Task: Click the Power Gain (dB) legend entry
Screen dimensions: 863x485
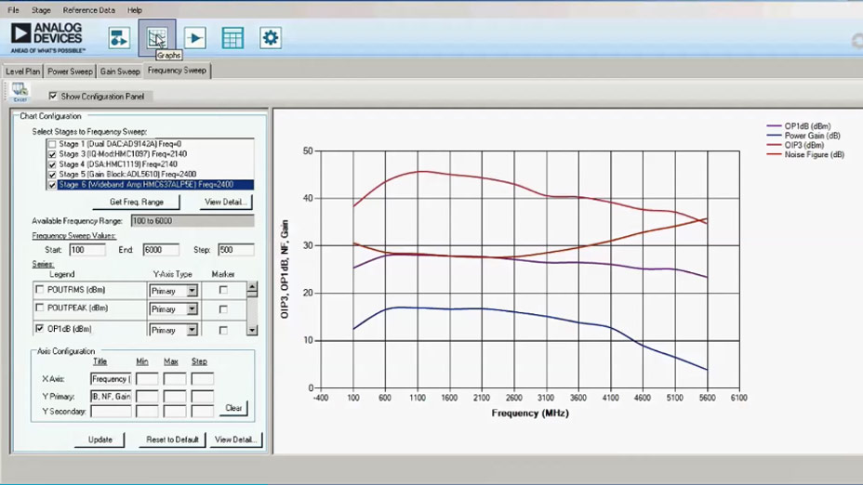Action: click(x=813, y=136)
